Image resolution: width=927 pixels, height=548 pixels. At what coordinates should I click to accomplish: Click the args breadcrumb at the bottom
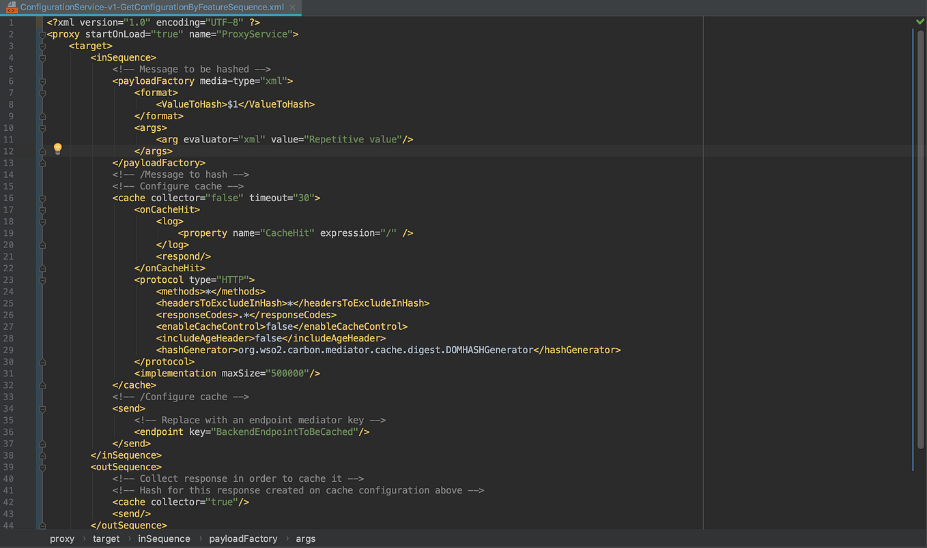(x=305, y=538)
